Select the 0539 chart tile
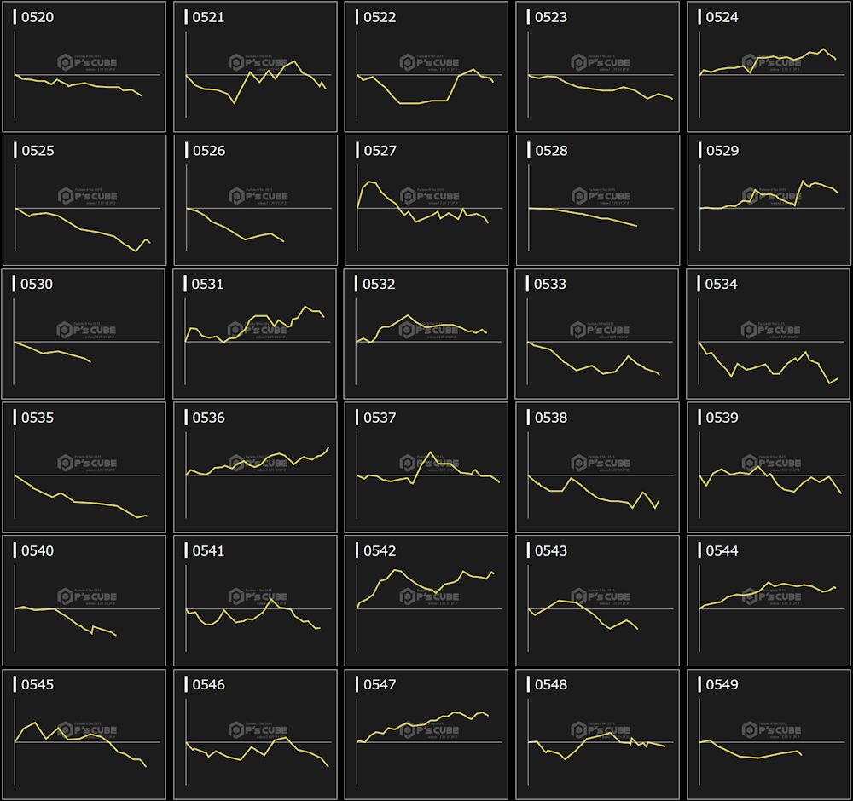 (769, 467)
